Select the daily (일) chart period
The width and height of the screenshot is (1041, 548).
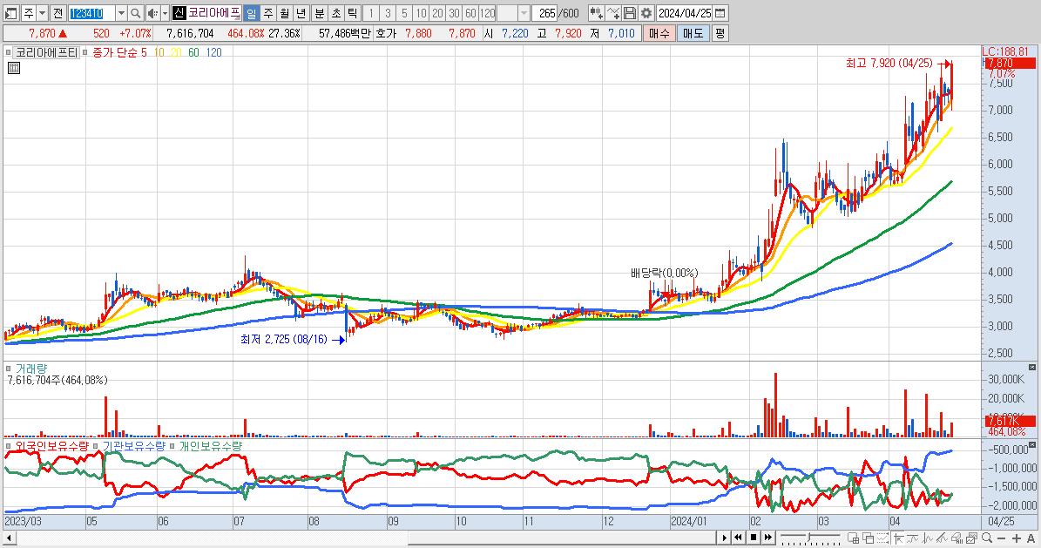tap(252, 13)
